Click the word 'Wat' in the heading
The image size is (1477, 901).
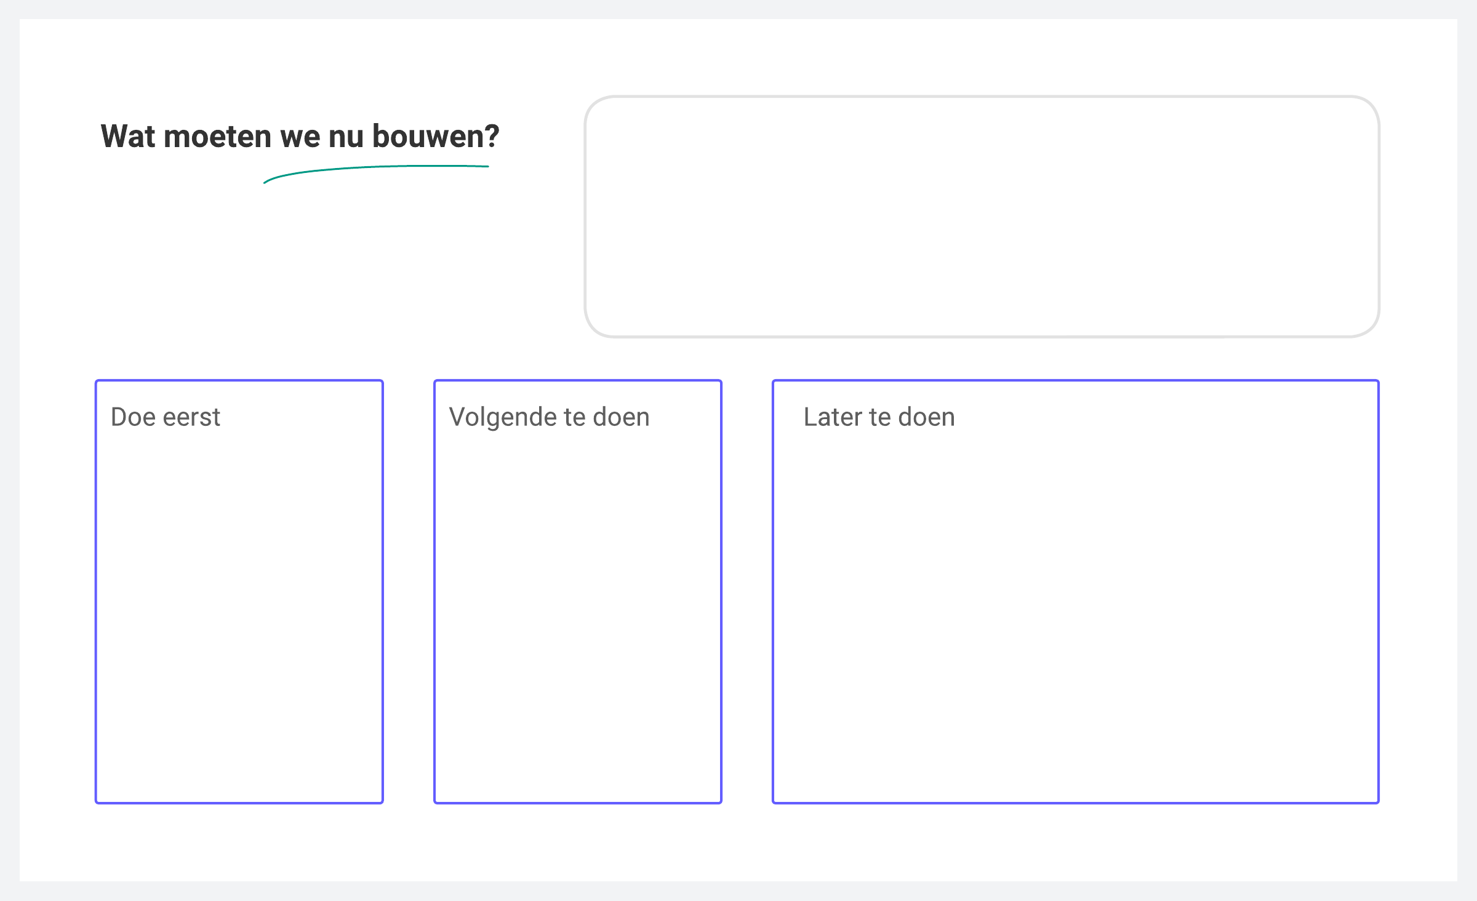[x=128, y=136]
